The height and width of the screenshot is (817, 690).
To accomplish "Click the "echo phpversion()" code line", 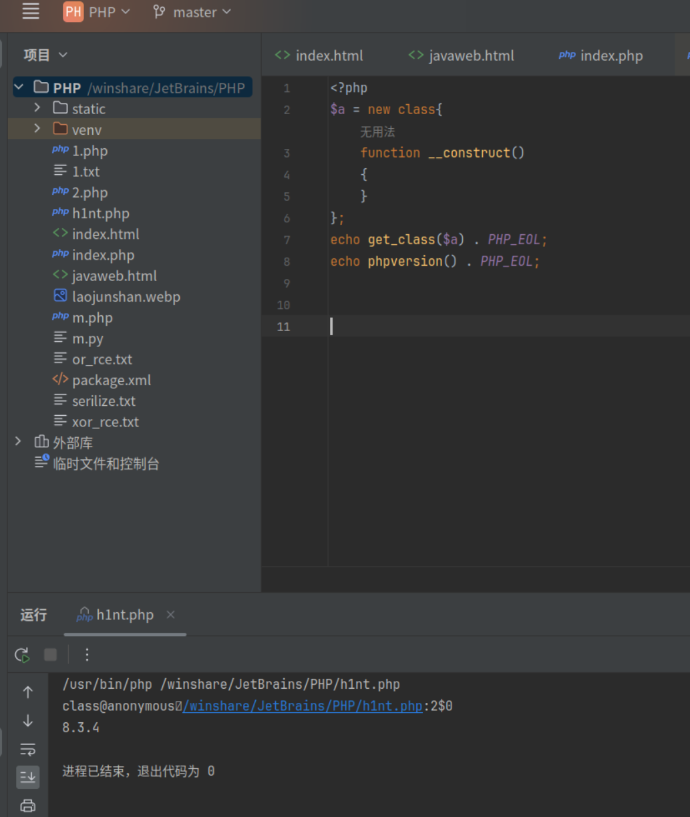I will point(435,262).
